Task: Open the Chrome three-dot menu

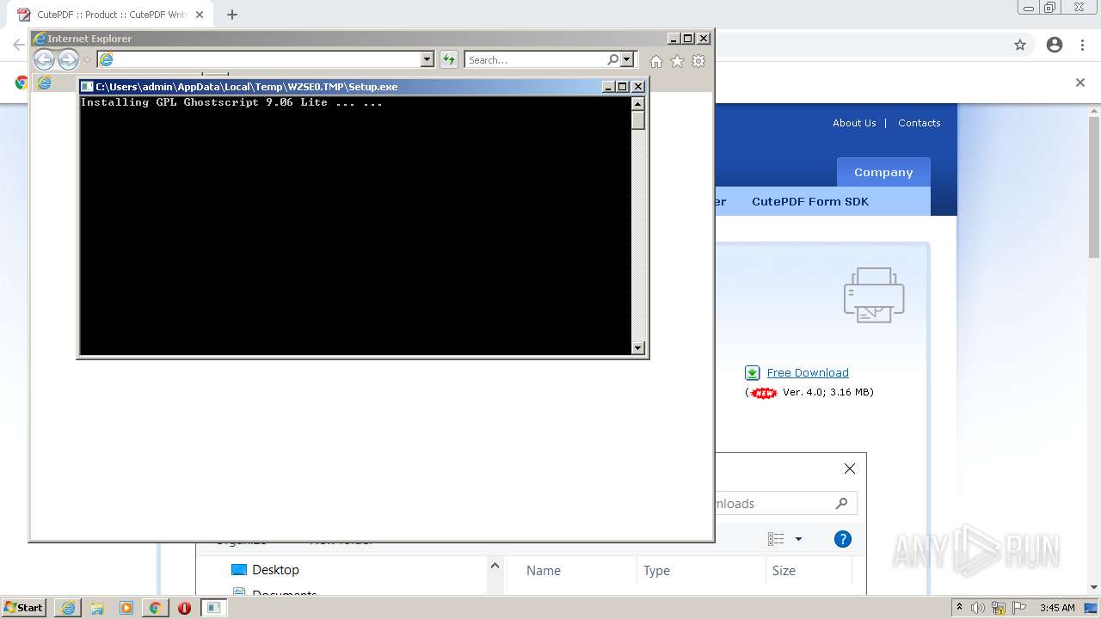Action: [x=1083, y=45]
